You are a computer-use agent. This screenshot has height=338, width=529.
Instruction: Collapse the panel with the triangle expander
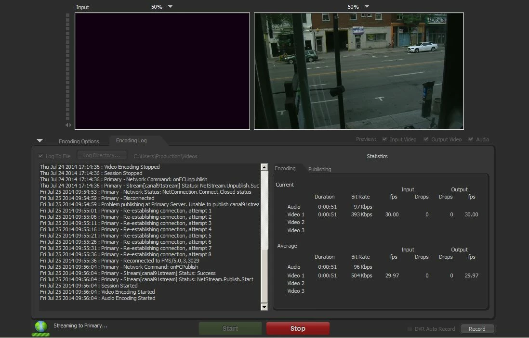(40, 140)
